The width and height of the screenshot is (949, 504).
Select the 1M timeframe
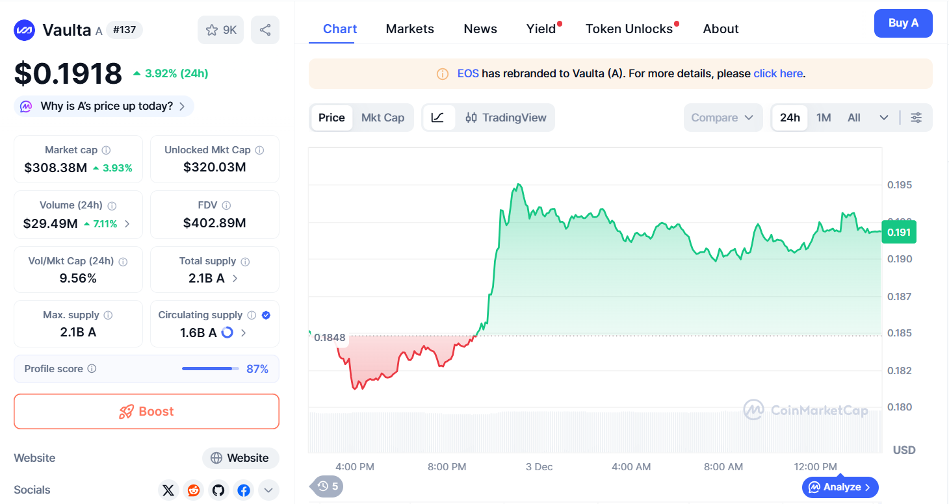coord(823,118)
